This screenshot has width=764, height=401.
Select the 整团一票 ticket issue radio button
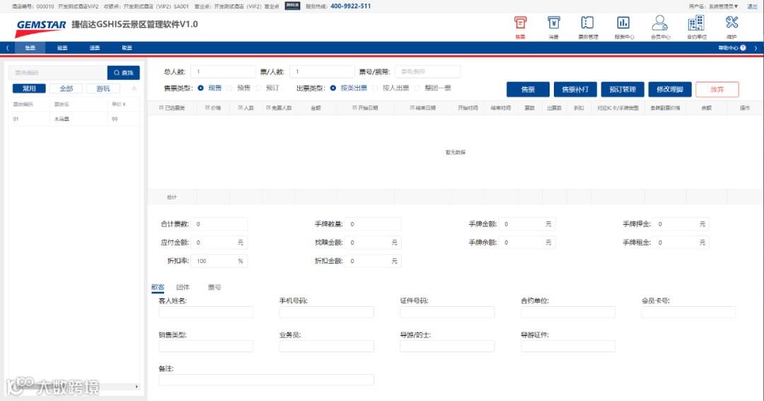(x=417, y=88)
